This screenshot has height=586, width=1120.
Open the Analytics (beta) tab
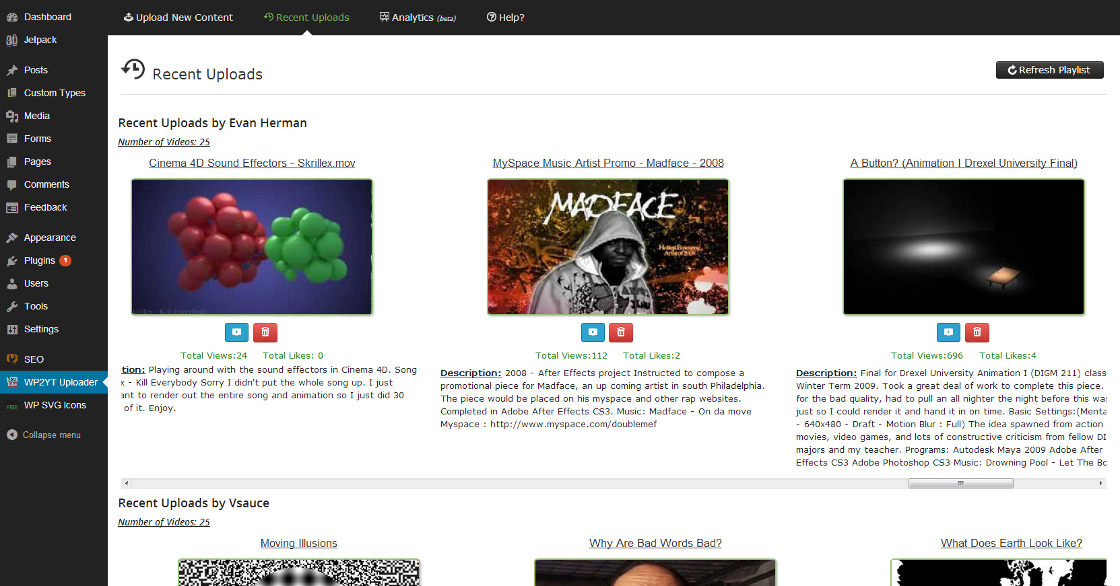pyautogui.click(x=418, y=17)
